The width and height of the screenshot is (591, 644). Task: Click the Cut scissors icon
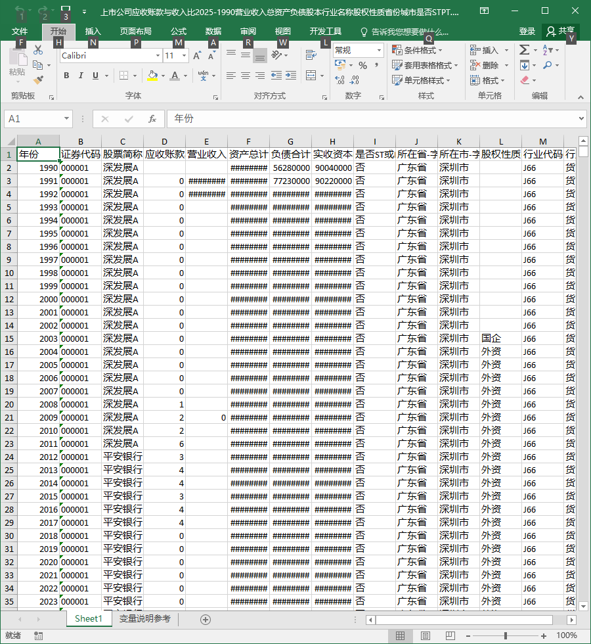pyautogui.click(x=38, y=50)
